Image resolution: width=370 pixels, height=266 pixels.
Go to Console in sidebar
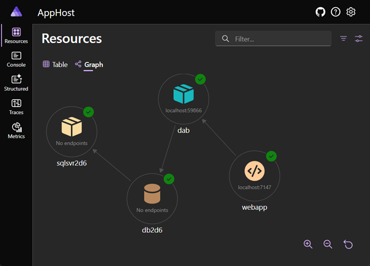tap(16, 60)
